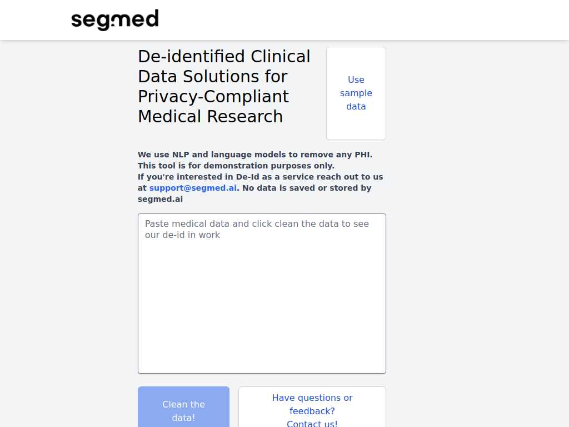Click the Contact us! text on the feedback button
This screenshot has height=427, width=569.
312,423
